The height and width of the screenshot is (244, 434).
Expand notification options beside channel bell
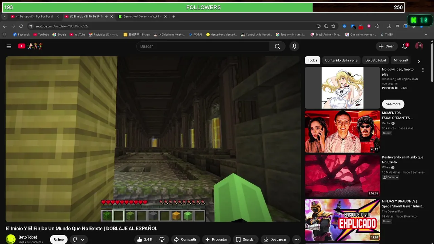pos(82,240)
